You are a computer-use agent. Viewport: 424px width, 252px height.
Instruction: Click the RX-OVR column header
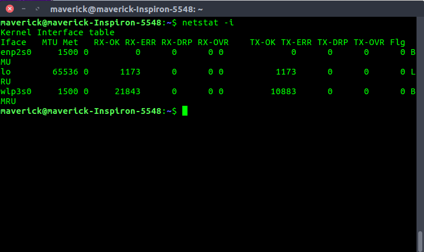(213, 43)
